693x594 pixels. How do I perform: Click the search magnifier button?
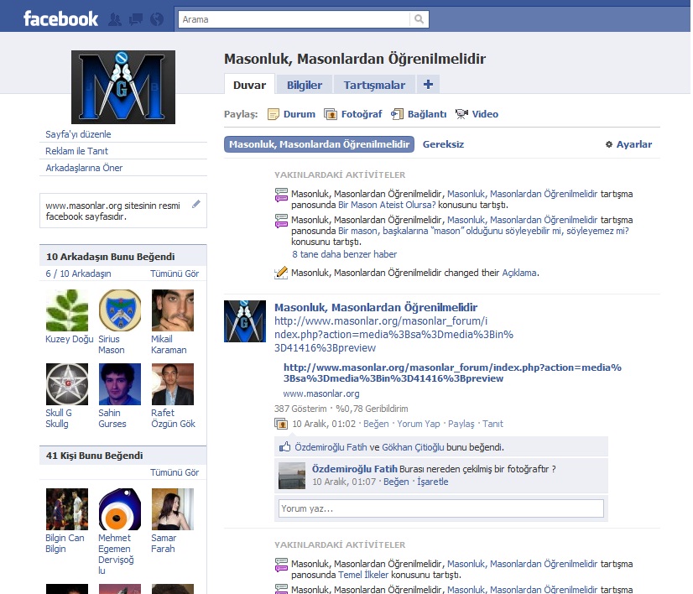coord(419,18)
